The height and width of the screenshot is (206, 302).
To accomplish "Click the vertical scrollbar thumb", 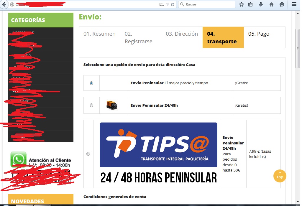I will (298, 48).
